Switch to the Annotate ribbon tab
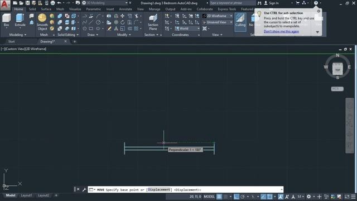The width and height of the screenshot is (357, 201). [126, 9]
